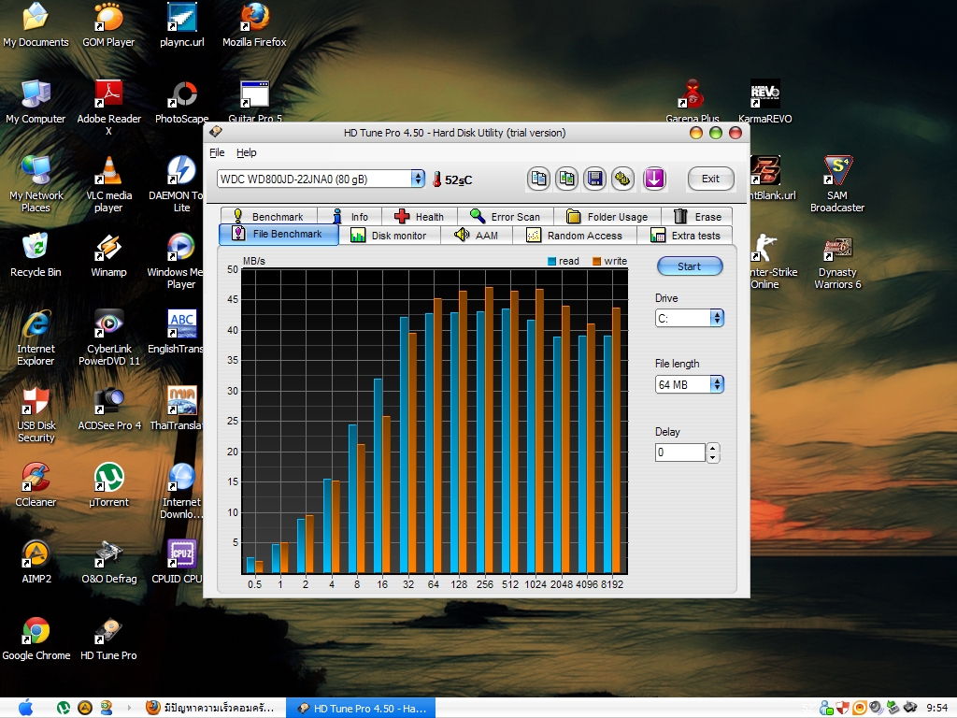957x718 pixels.
Task: Click the copy text to clipboard icon
Action: pyautogui.click(x=538, y=179)
